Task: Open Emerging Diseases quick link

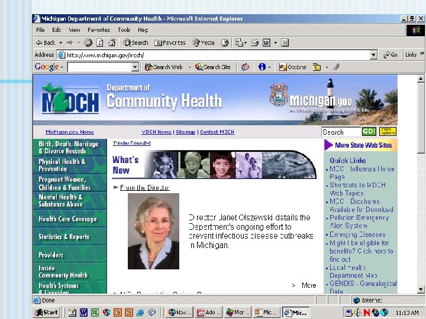Action: [x=357, y=235]
